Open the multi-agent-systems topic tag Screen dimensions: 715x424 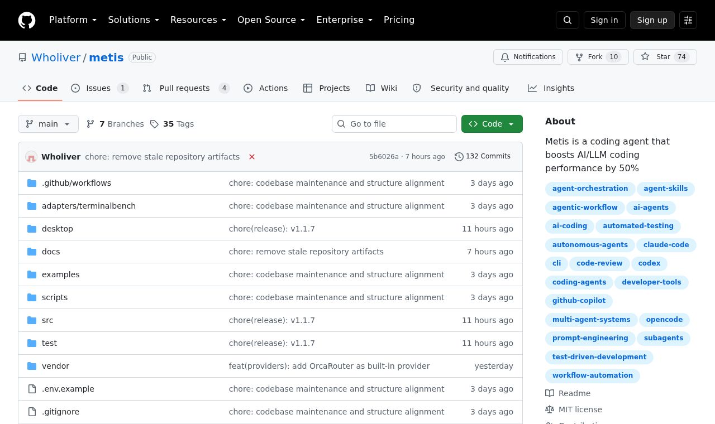[x=591, y=320]
